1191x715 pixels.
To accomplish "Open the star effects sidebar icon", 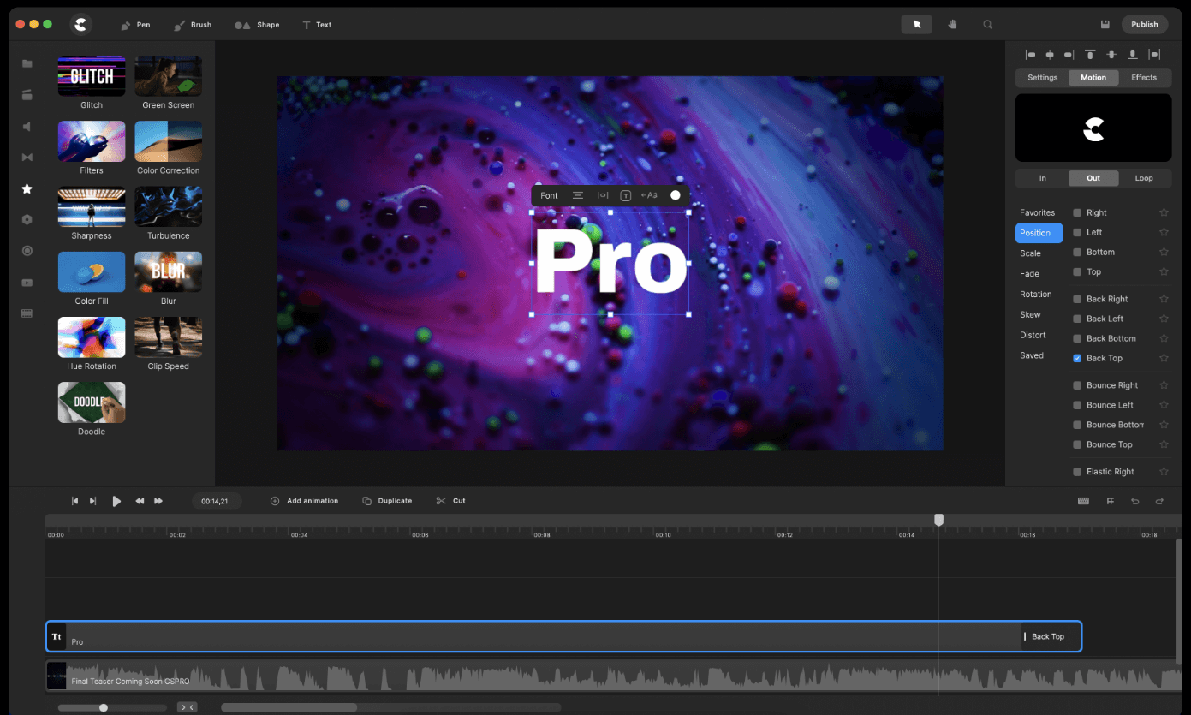I will tap(27, 188).
